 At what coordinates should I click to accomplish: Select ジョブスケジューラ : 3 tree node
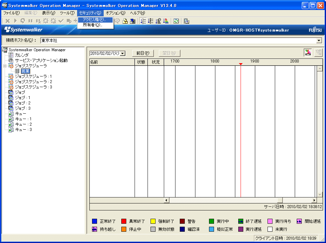point(34,87)
